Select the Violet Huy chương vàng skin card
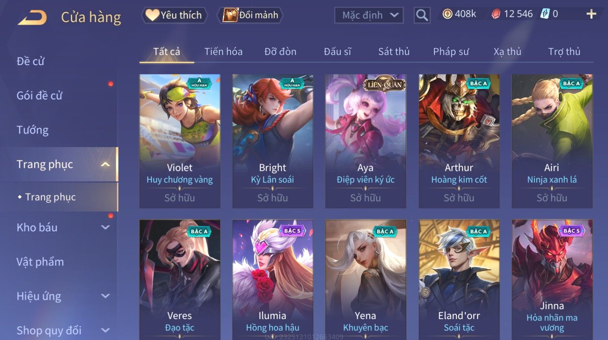 180,141
